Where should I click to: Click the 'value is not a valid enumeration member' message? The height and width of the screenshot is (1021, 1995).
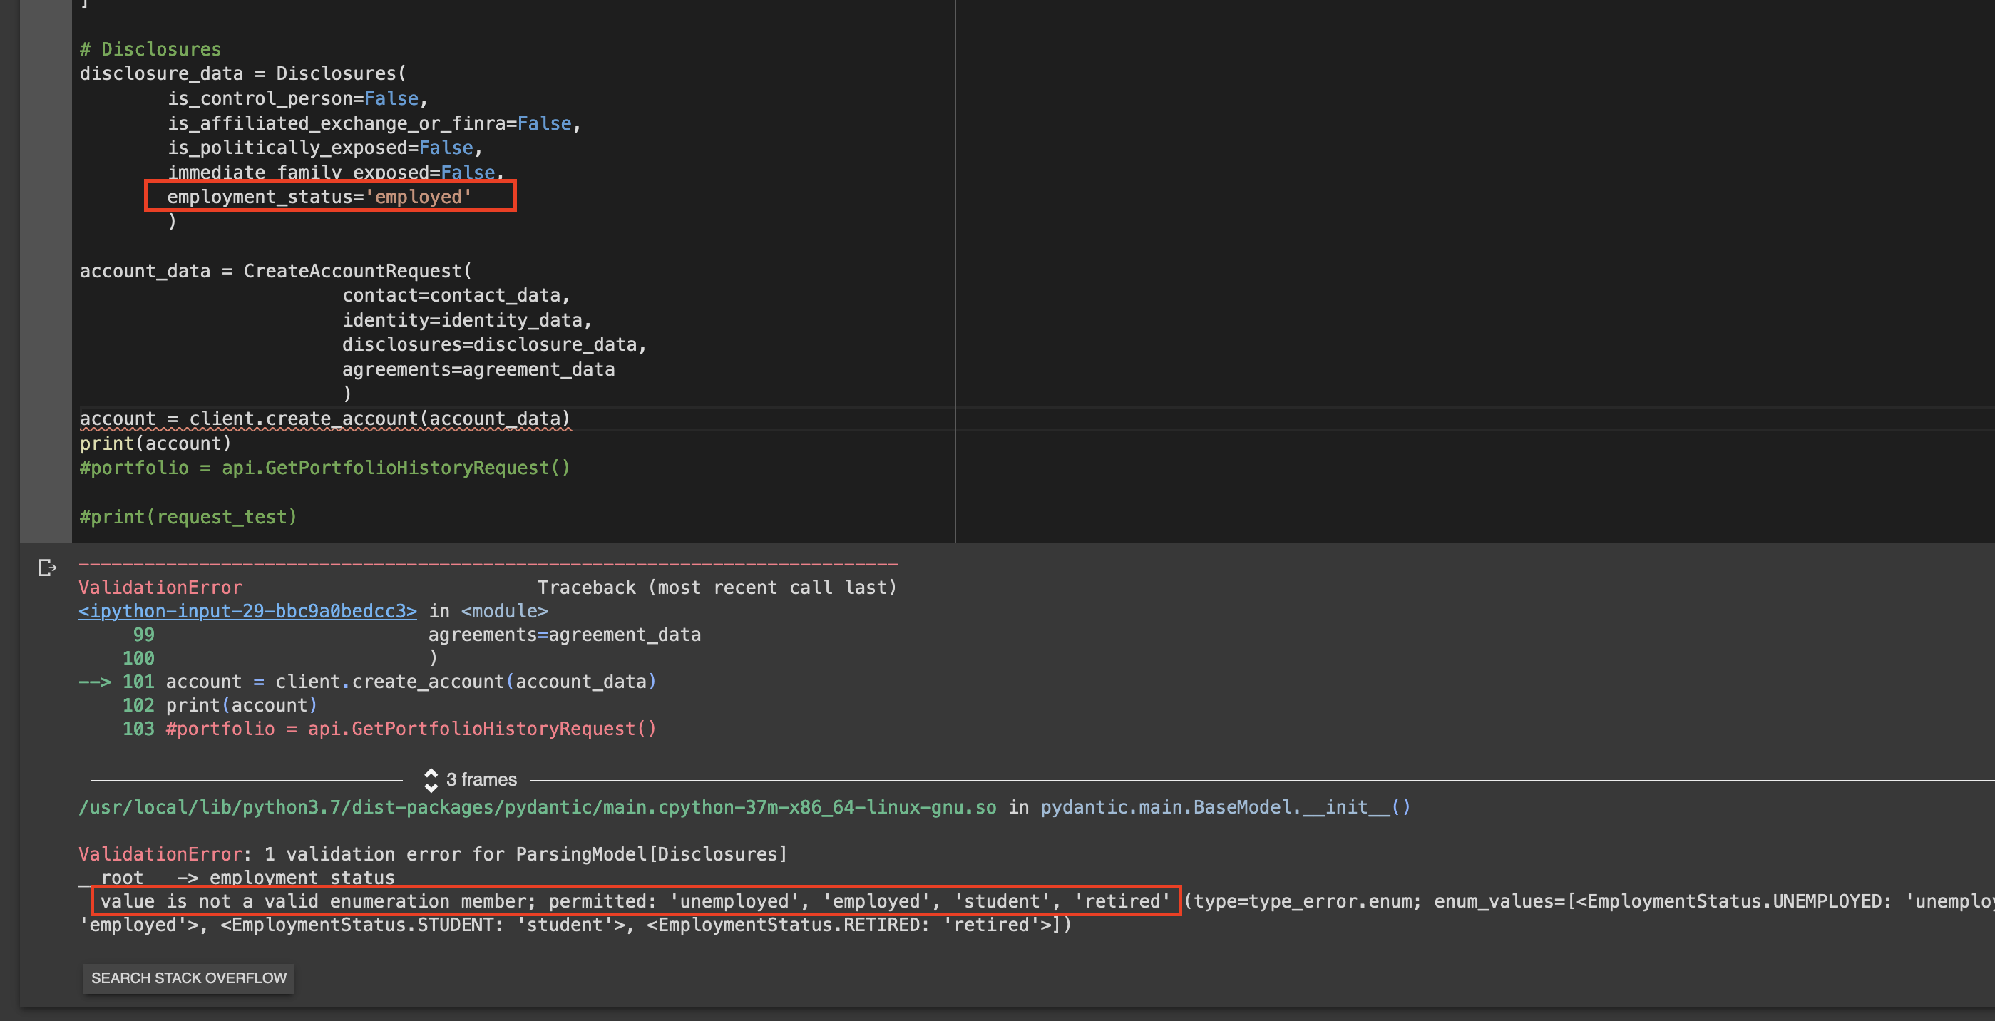[317, 901]
